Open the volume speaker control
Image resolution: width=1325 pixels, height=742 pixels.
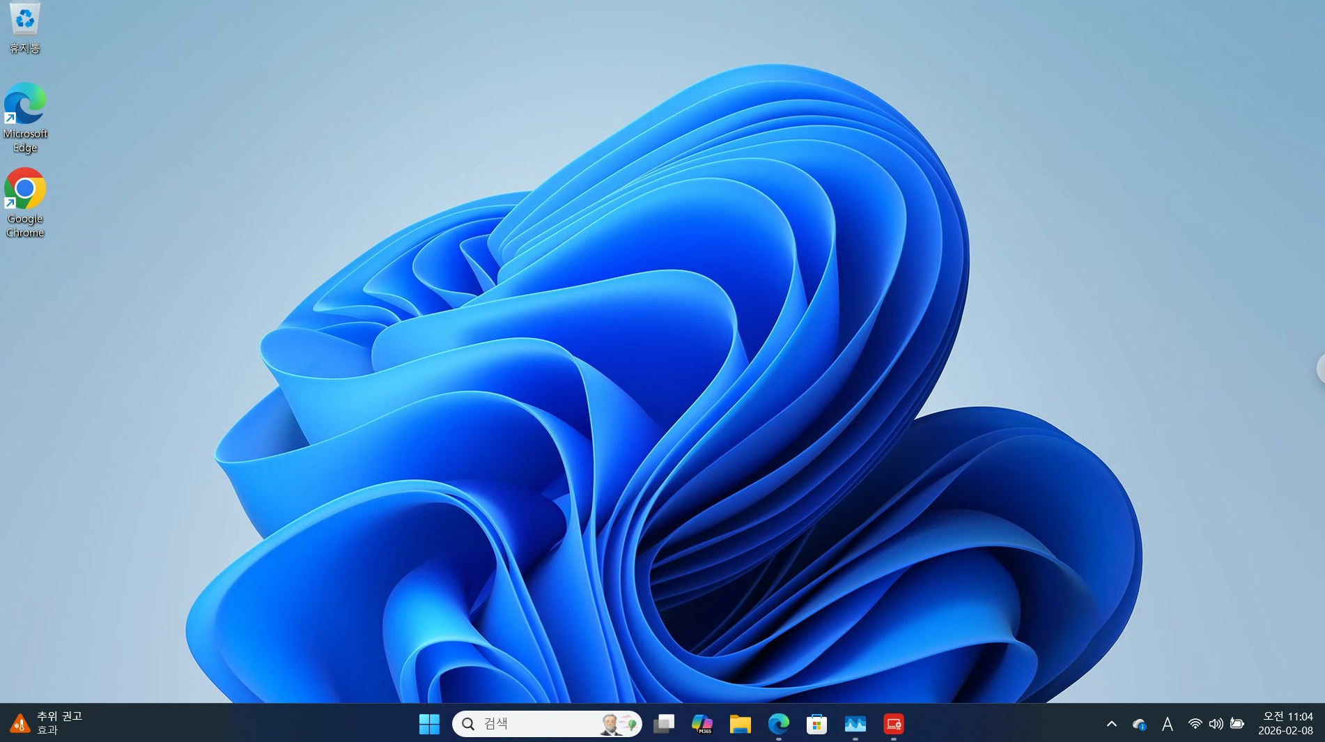click(x=1216, y=724)
